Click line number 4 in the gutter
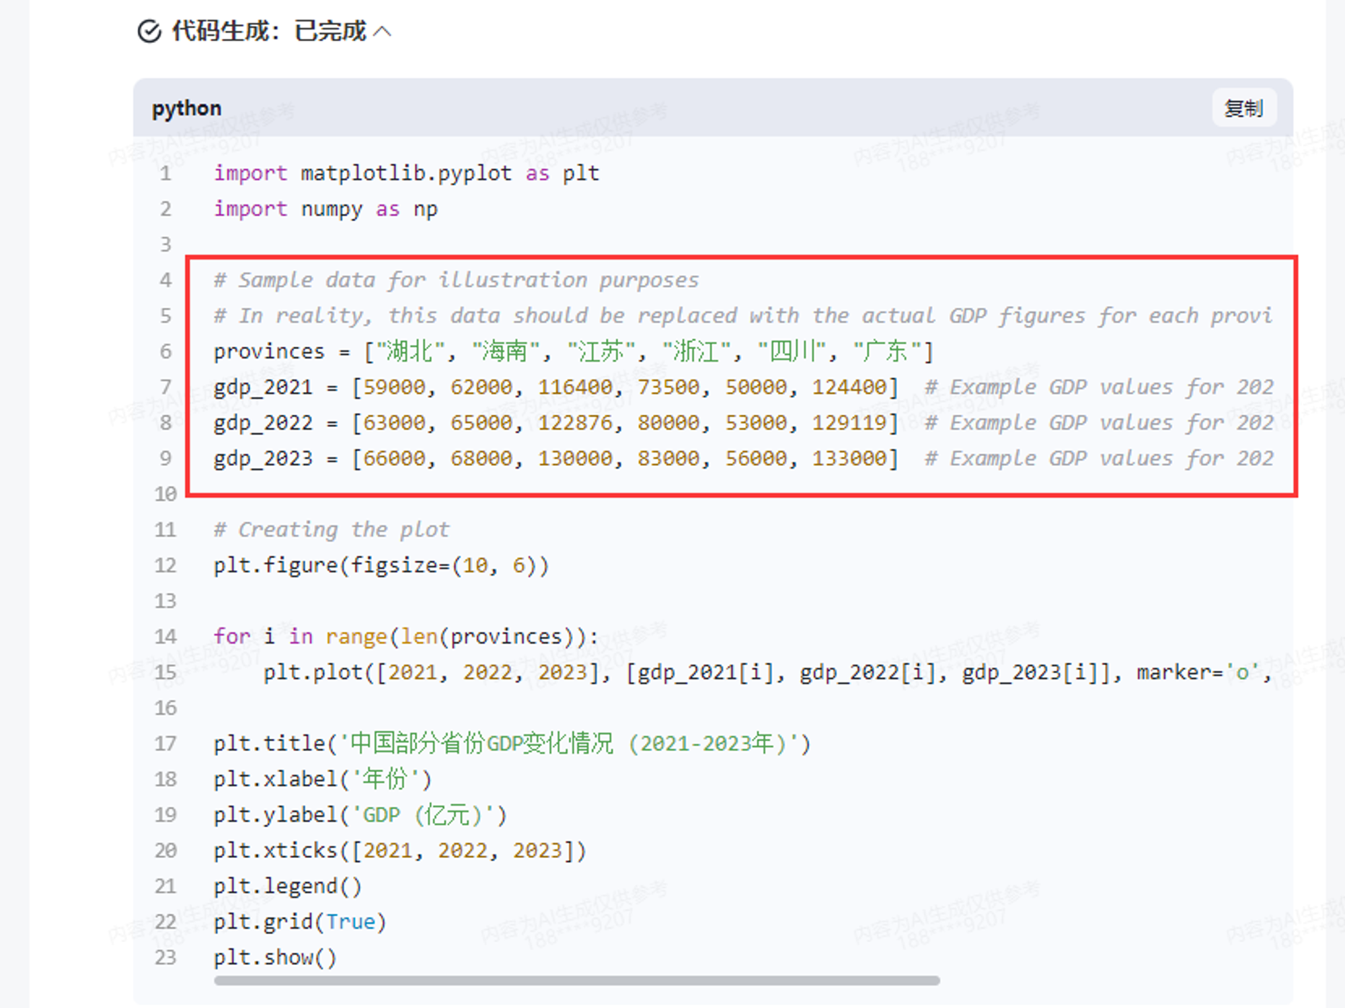The height and width of the screenshot is (1008, 1345). tap(165, 280)
